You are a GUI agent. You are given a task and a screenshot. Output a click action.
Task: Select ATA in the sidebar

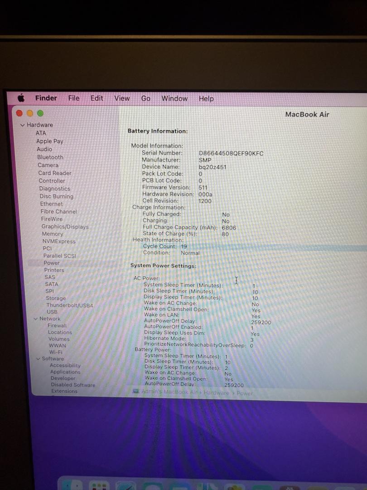(x=41, y=133)
